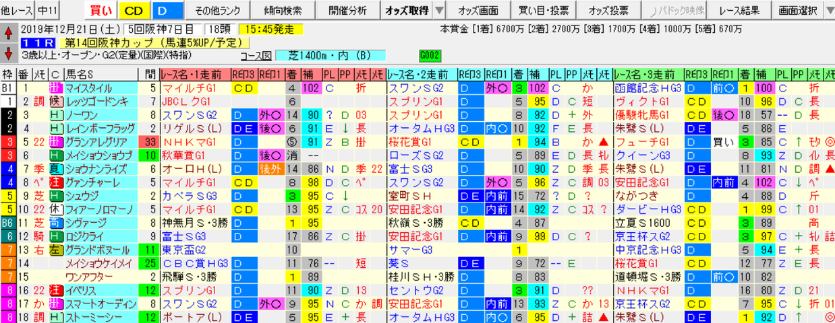
Task: Click the パドック映像 button
Action: coord(674,11)
